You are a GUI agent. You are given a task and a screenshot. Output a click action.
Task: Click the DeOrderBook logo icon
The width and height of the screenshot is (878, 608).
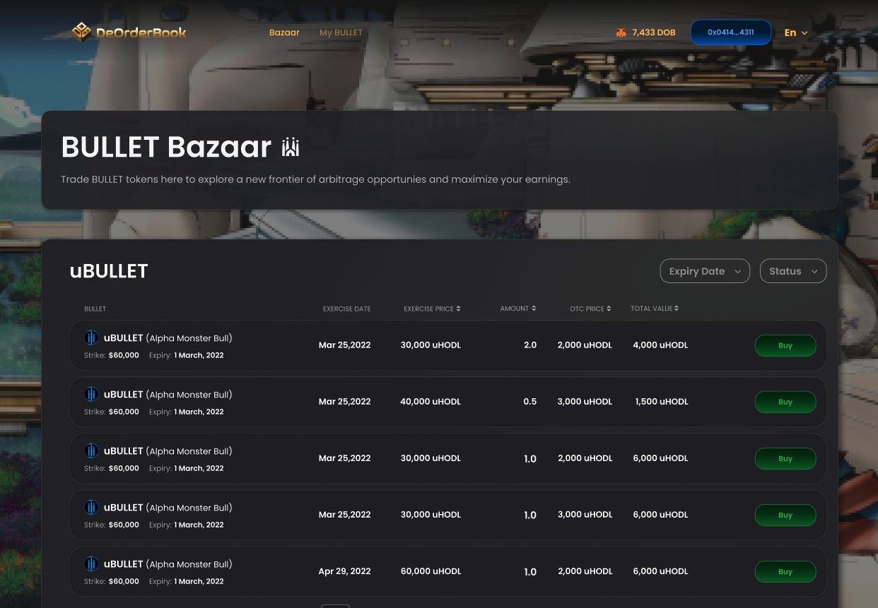point(81,32)
